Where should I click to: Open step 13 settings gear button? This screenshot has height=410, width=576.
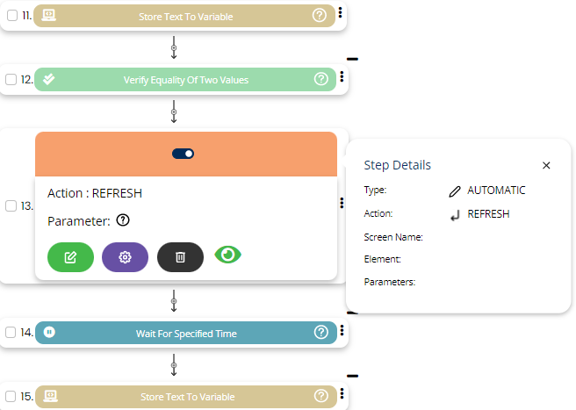pos(125,257)
